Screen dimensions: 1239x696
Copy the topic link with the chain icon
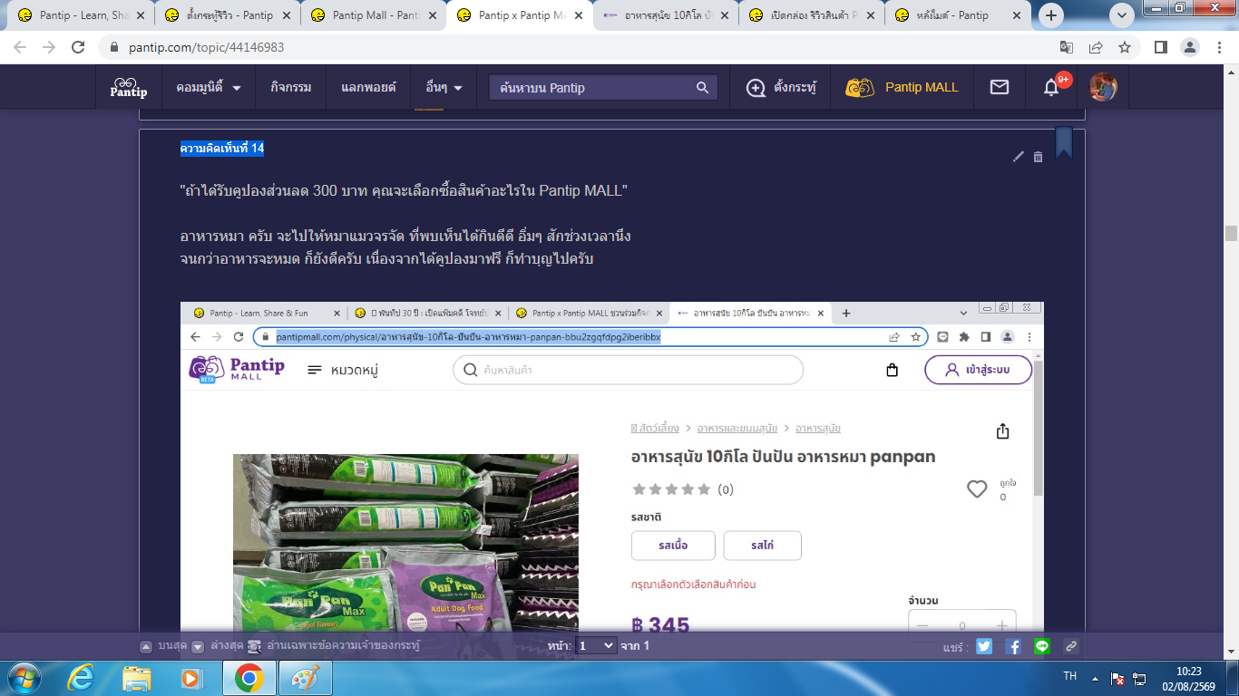pos(1071,646)
